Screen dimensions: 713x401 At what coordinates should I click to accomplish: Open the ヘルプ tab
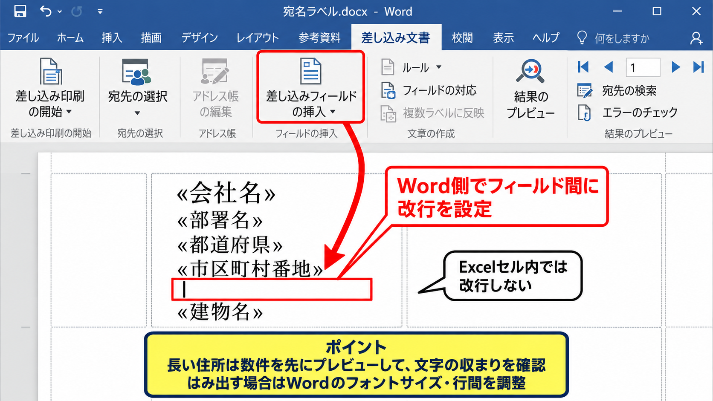(x=546, y=38)
